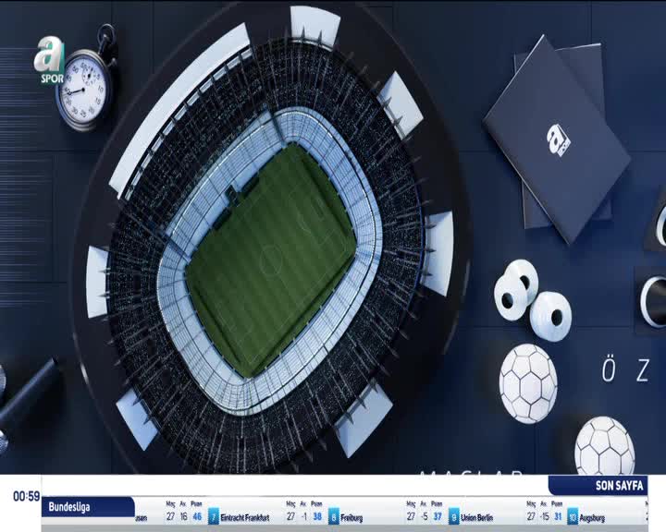Click Eintracht Frankfurt team name in ticker
This screenshot has width=666, height=532.
(251, 518)
